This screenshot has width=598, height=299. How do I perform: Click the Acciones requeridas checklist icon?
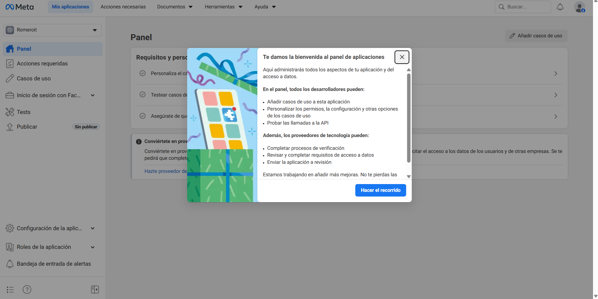[x=10, y=64]
